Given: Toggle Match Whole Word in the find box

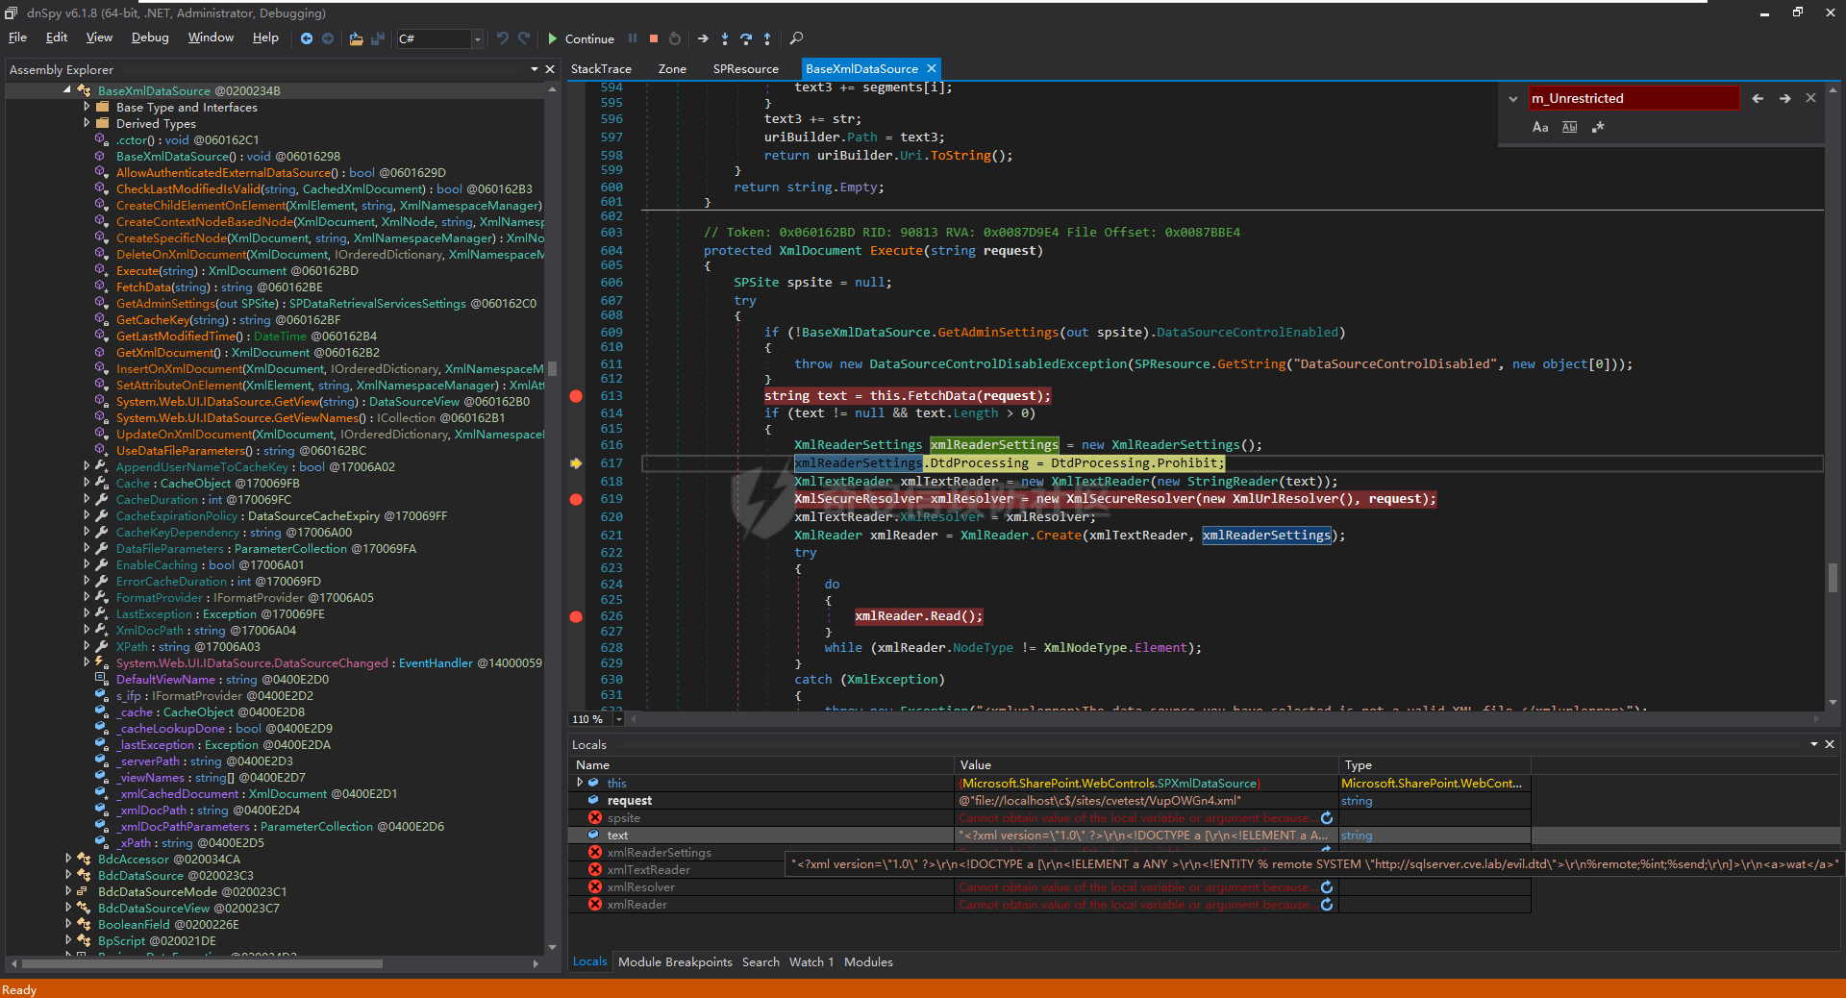Looking at the screenshot, I should (x=1569, y=127).
